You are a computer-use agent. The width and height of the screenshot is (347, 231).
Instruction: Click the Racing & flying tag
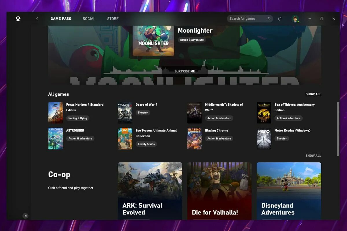pyautogui.click(x=78, y=118)
